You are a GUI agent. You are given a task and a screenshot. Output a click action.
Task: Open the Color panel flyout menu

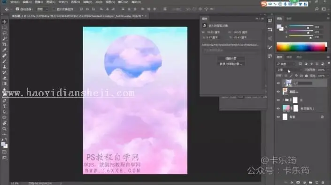tap(328, 19)
